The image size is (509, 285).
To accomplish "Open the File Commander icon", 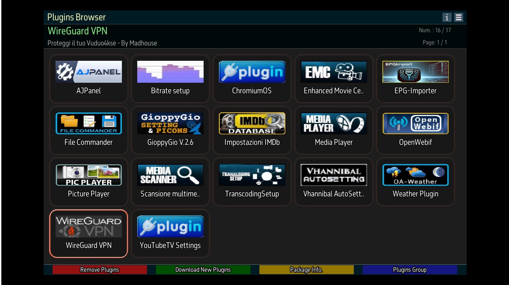I will (89, 123).
